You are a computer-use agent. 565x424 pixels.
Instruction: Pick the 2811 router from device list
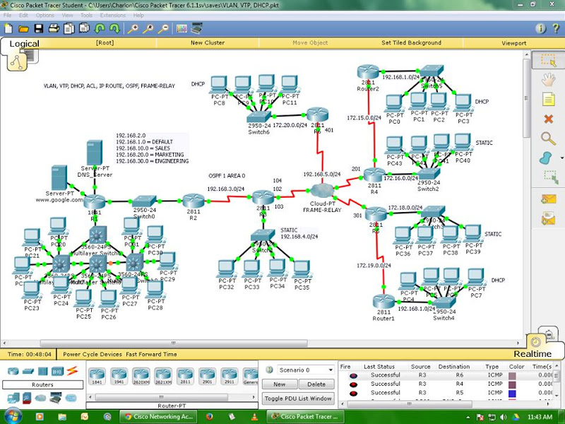[185, 376]
